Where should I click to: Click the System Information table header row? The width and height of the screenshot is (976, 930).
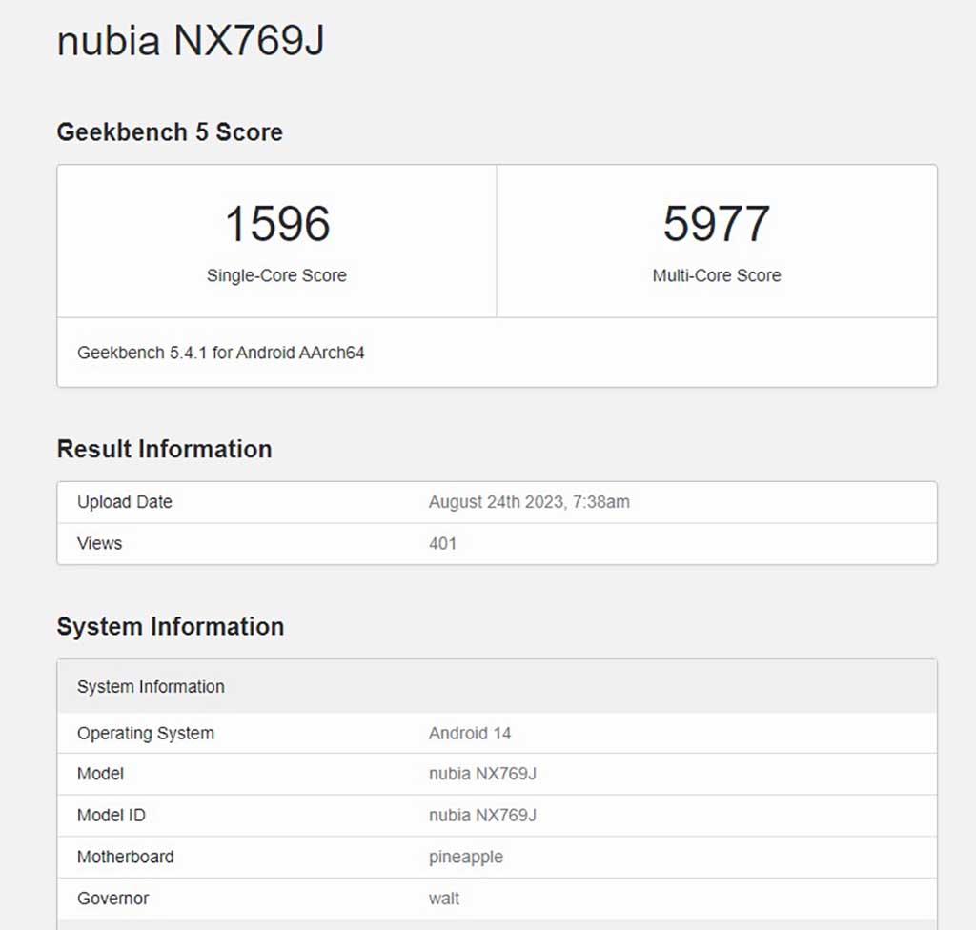(497, 687)
